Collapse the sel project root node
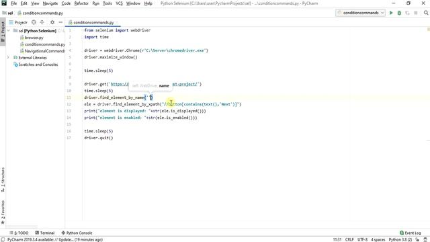This screenshot has width=430, height=242. click(9, 31)
